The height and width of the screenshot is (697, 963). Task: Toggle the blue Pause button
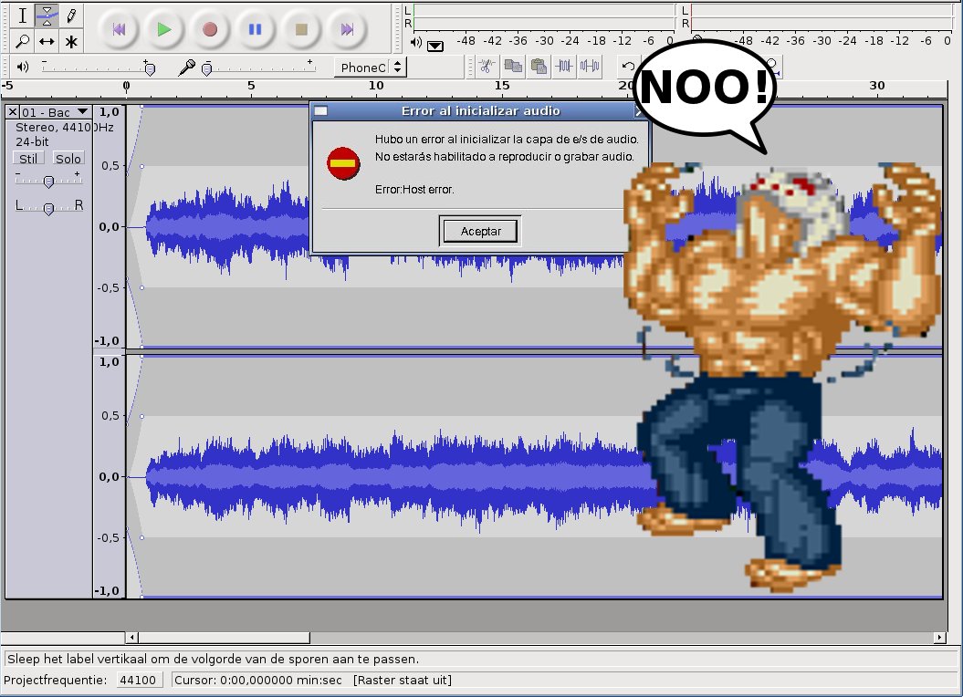pos(256,29)
